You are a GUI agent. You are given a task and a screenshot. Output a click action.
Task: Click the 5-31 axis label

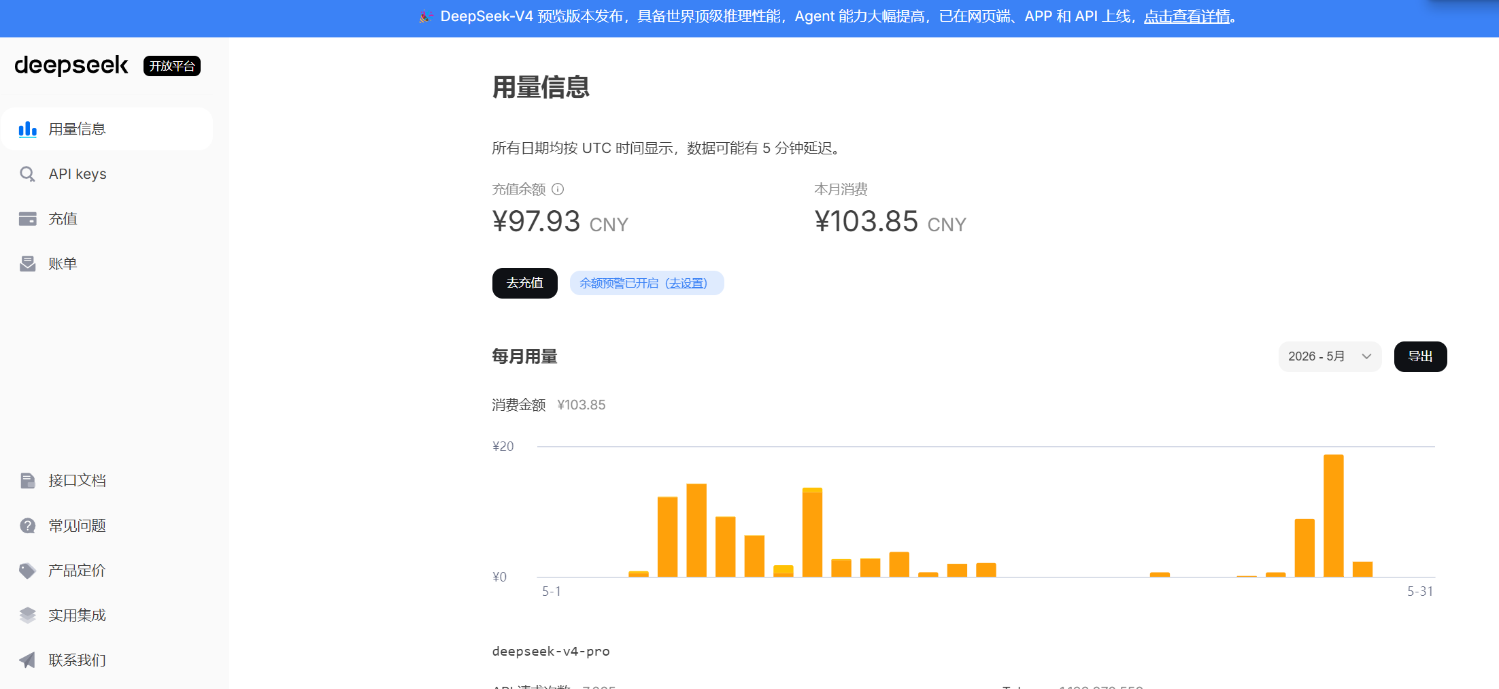(1420, 592)
